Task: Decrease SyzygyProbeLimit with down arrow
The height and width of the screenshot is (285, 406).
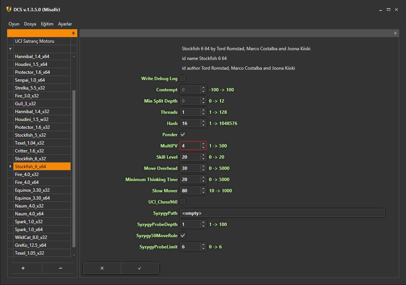Action: 203,249
